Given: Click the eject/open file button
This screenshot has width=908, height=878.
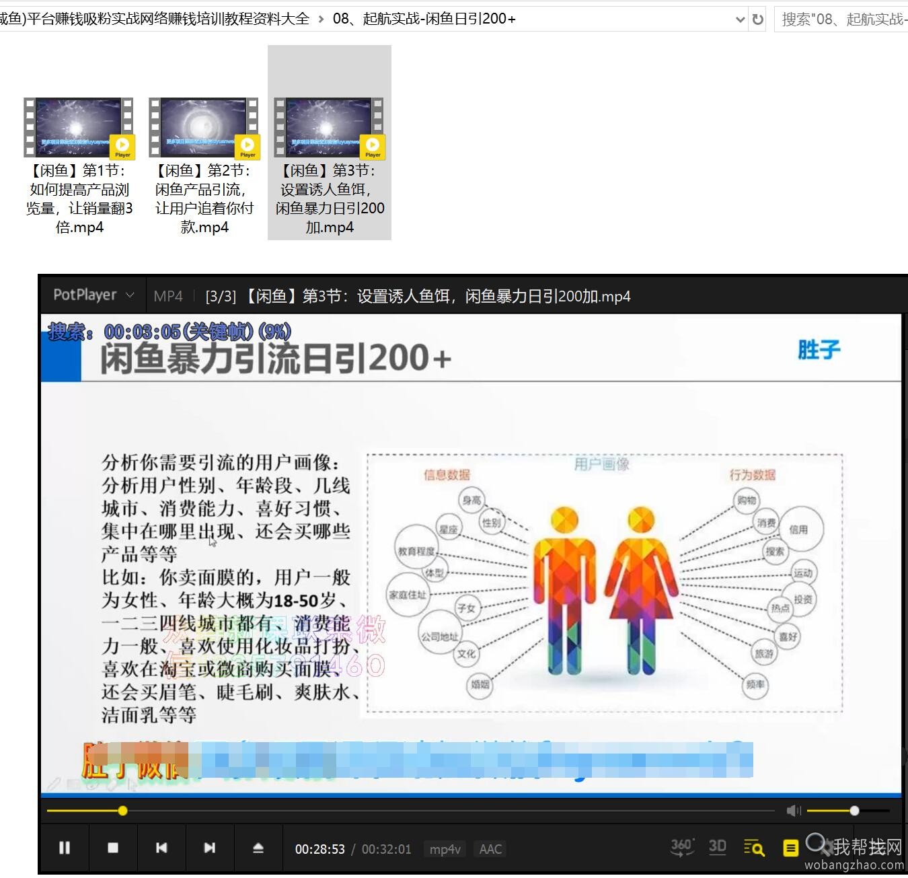Looking at the screenshot, I should [258, 848].
